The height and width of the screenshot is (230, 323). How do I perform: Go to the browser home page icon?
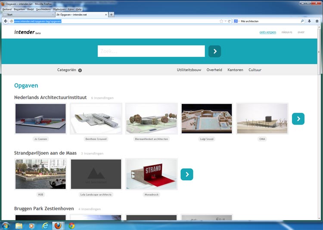[x=317, y=21]
